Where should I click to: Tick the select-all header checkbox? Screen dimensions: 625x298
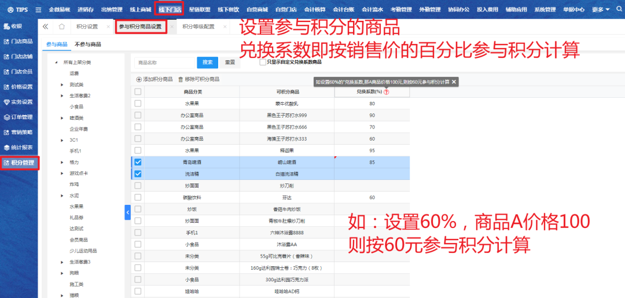pos(138,92)
